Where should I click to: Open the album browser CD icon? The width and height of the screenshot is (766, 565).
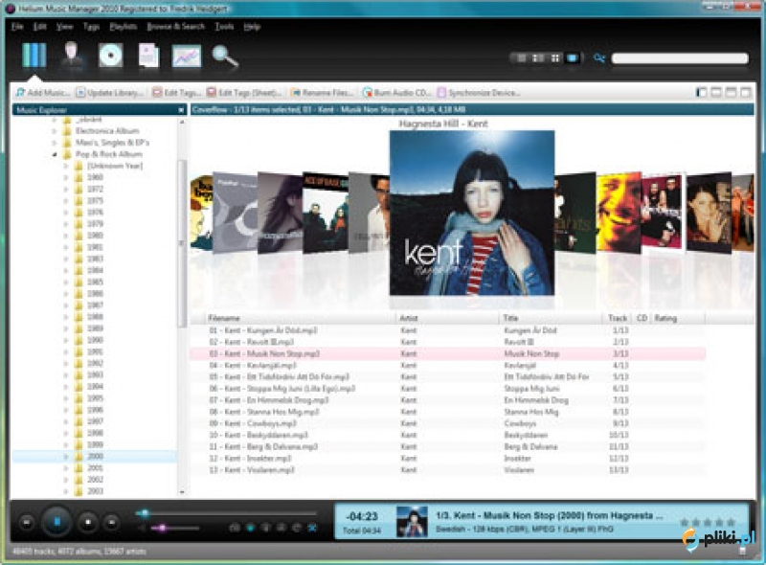click(x=110, y=56)
